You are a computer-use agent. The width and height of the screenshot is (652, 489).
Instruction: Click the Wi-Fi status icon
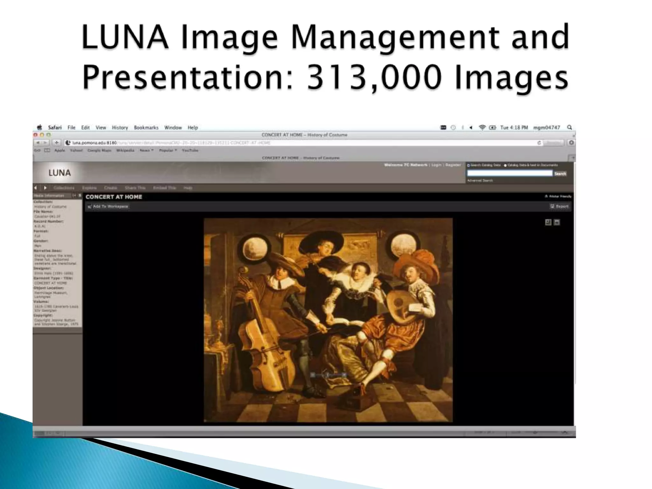point(482,127)
